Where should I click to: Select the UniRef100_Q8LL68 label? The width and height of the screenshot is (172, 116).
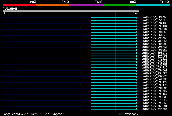(x=154, y=41)
